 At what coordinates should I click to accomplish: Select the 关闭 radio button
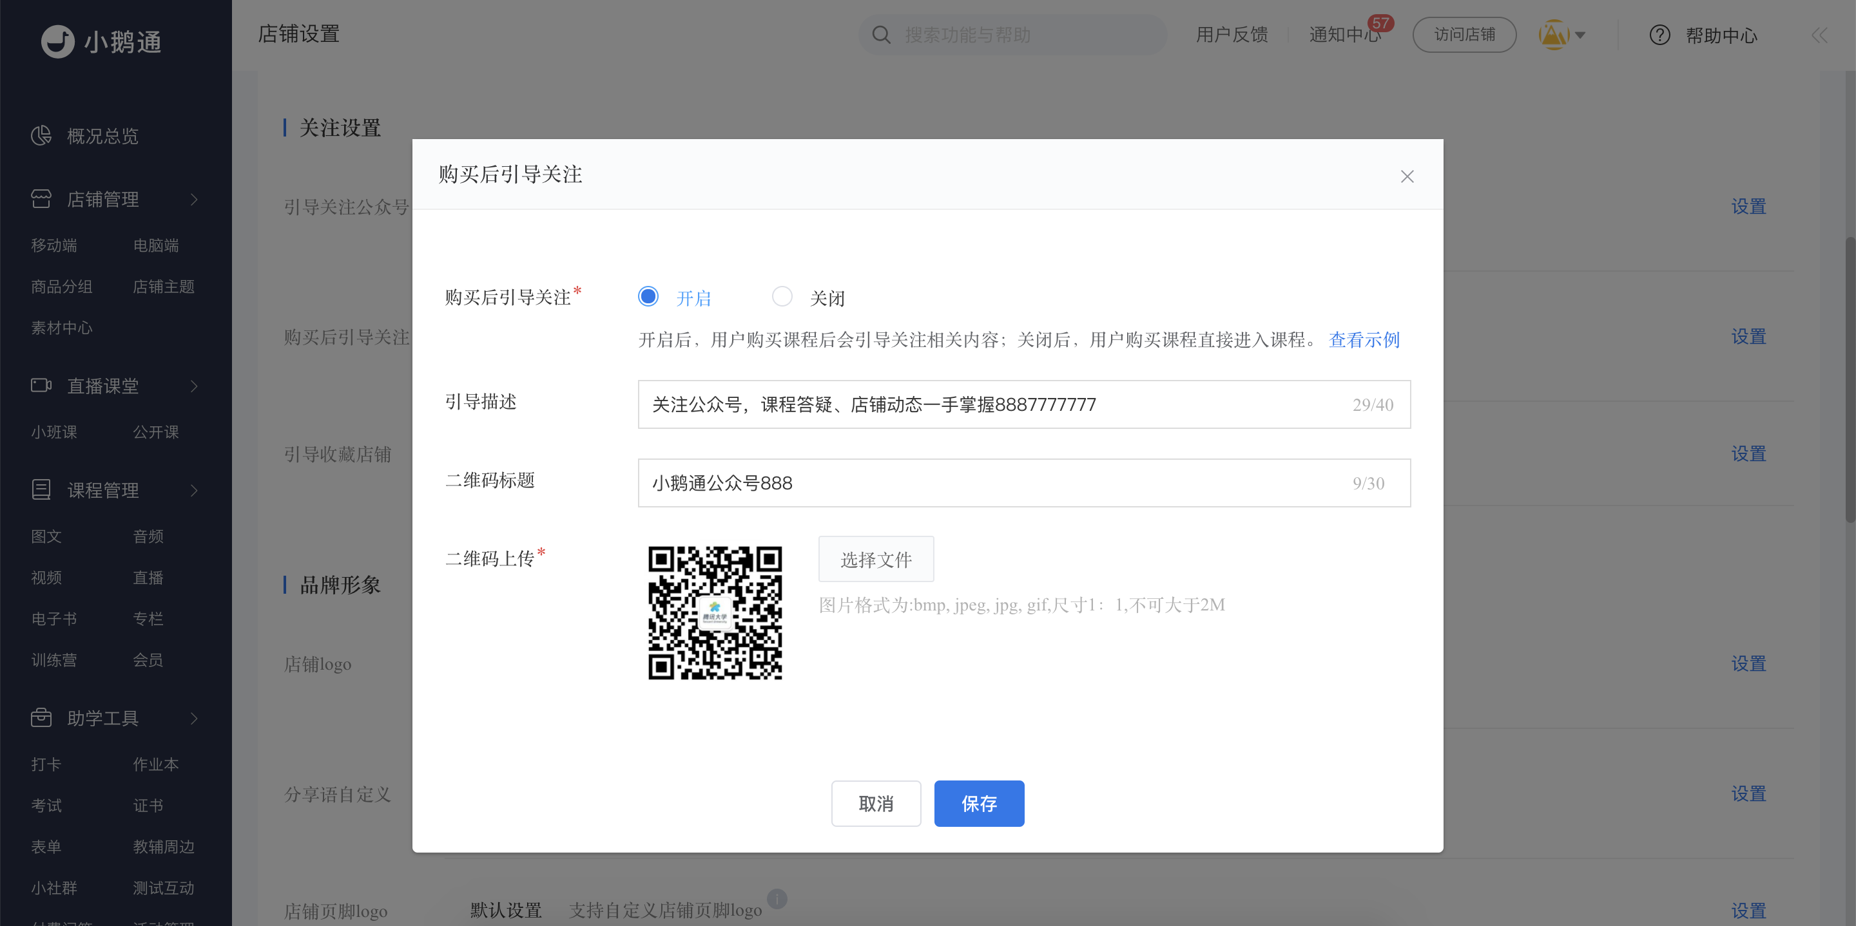(x=782, y=297)
